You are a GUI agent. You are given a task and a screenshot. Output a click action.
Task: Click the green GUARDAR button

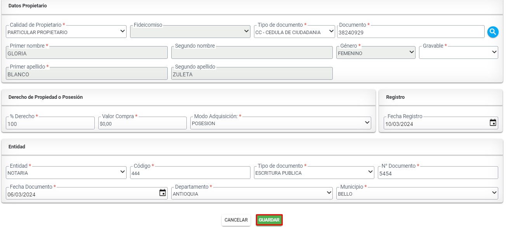[269, 220]
